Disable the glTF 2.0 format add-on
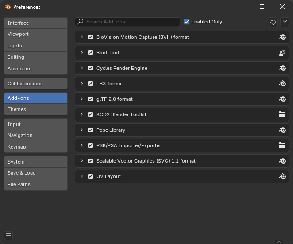The image size is (293, 244). click(x=90, y=99)
